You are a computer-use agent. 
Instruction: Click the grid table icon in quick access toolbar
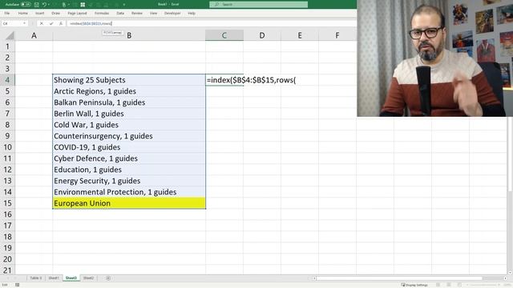[x=83, y=5]
